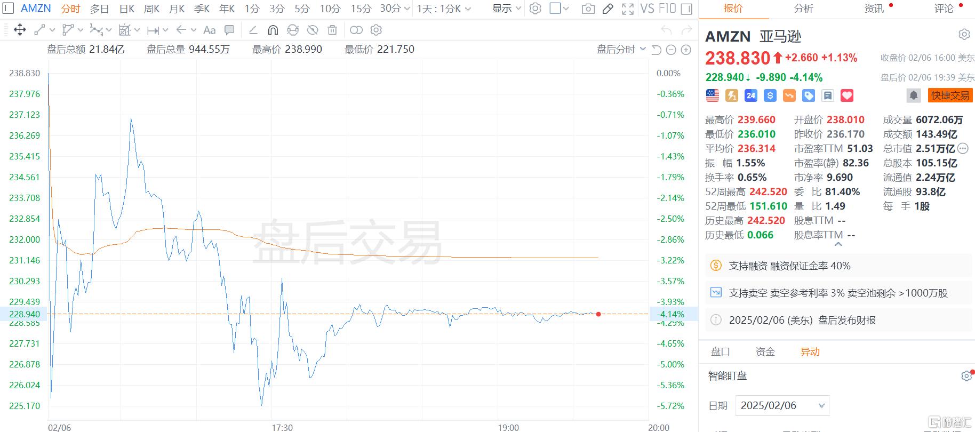
Task: Select the text annotation Aa tool
Action: pyautogui.click(x=210, y=30)
